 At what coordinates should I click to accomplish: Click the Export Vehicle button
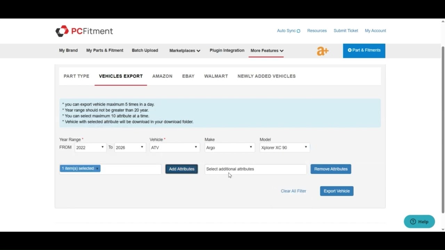coord(337,191)
